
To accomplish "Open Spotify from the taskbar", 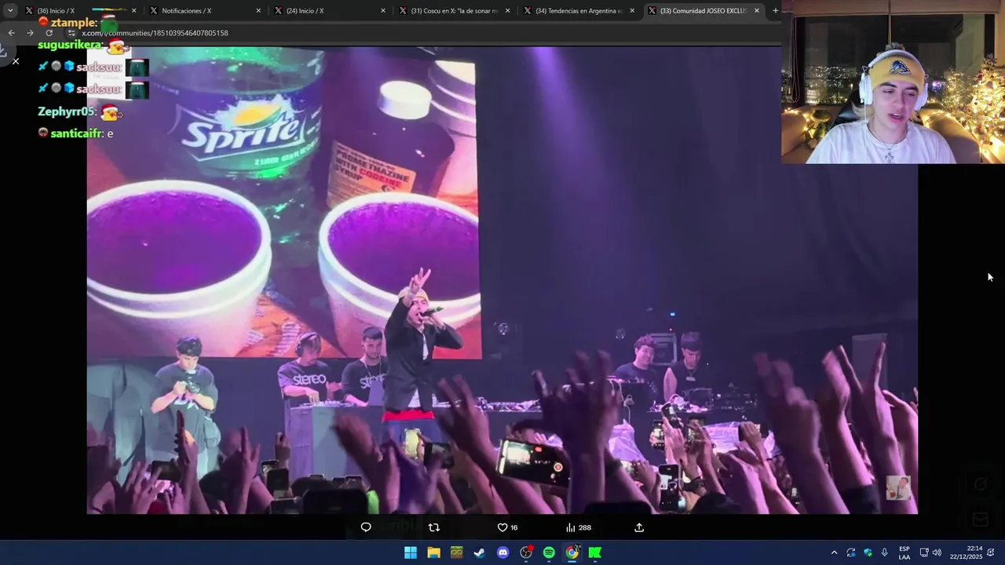I will coord(549,552).
